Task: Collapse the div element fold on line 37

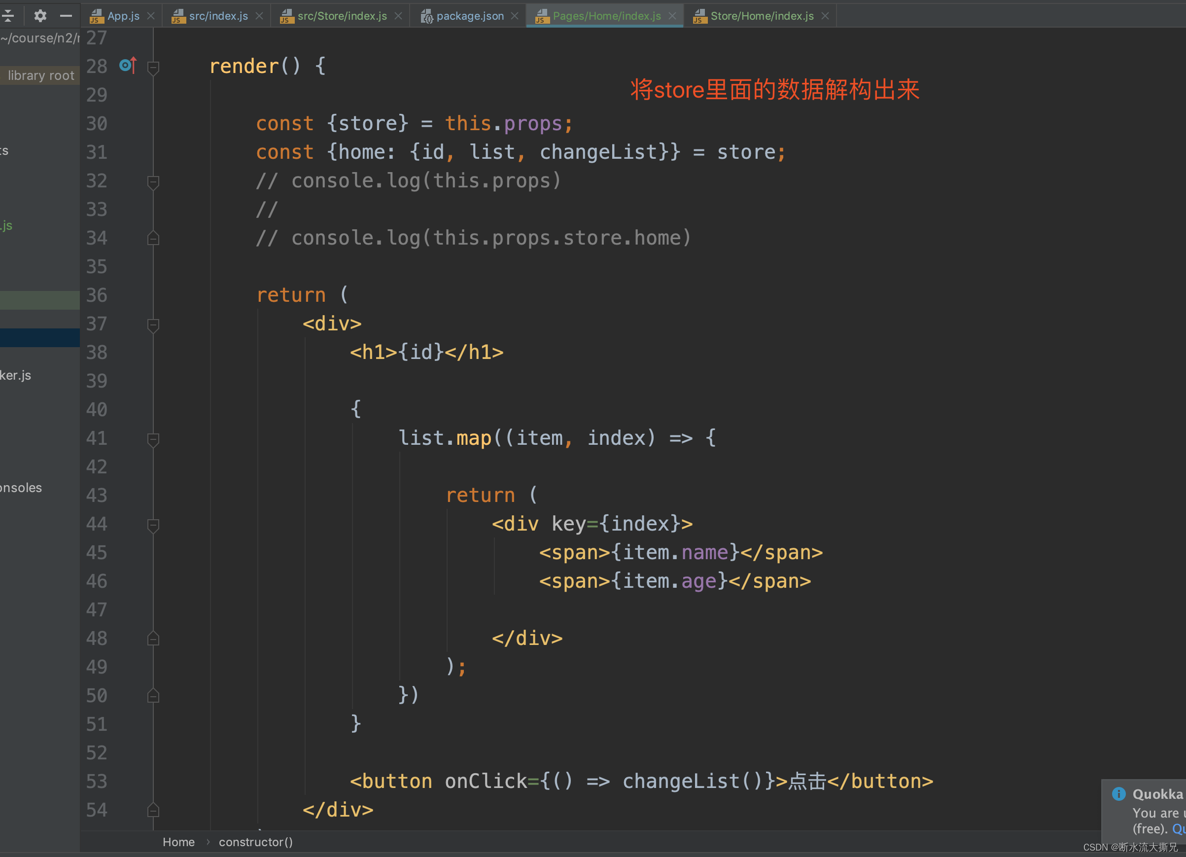Action: pos(153,325)
